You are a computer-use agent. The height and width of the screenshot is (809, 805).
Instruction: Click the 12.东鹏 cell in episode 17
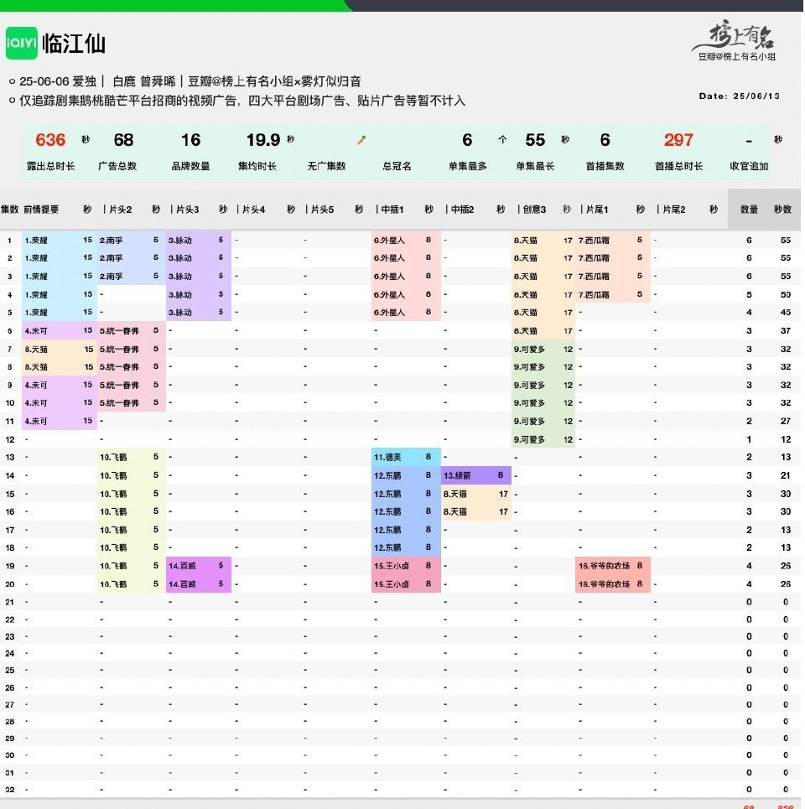406,530
